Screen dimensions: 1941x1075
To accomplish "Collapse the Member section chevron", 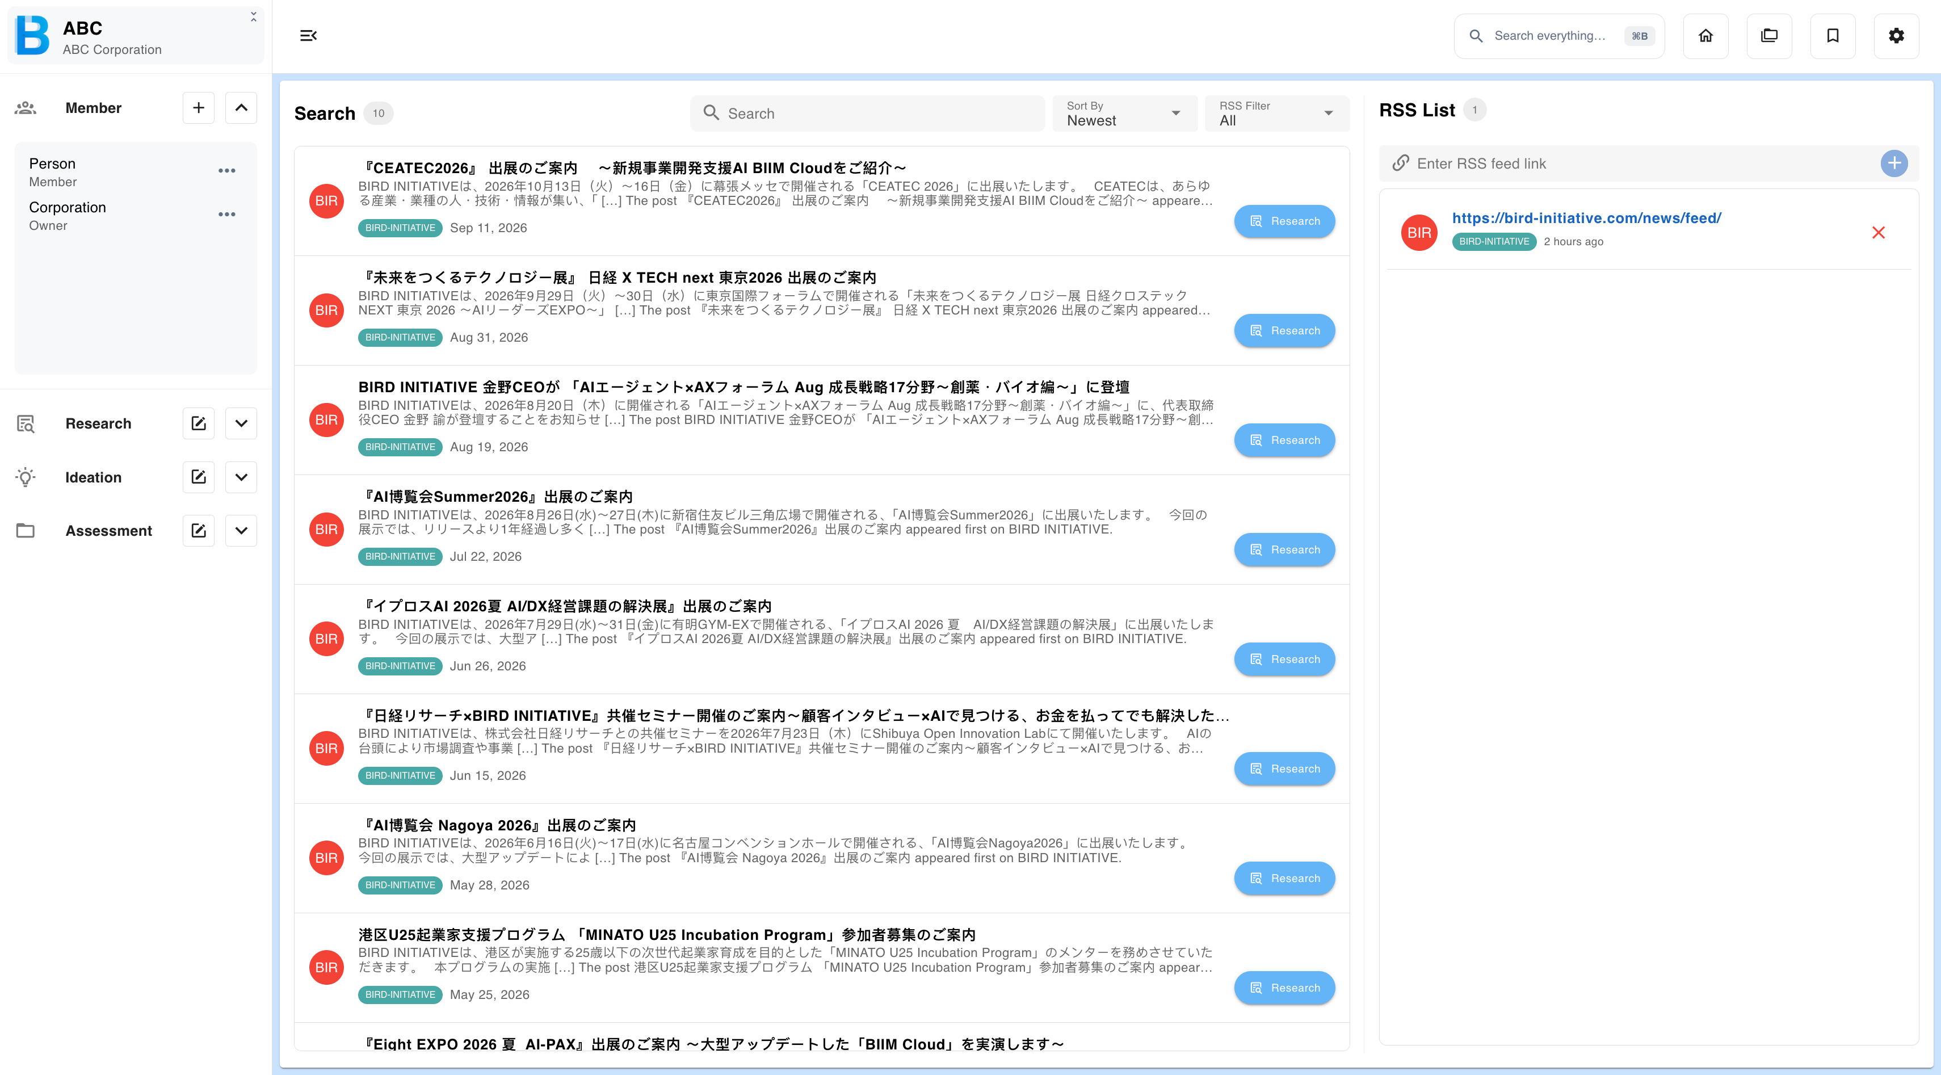I will 241,108.
